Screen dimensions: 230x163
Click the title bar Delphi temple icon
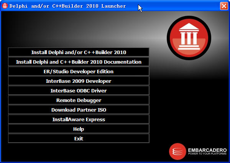tap(5, 6)
